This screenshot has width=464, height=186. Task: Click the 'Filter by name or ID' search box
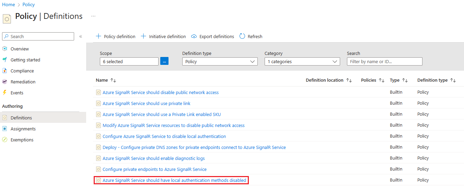(385, 61)
